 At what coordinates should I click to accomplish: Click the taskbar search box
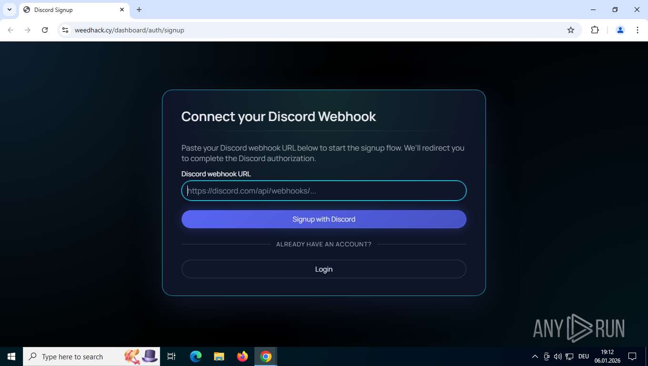pyautogui.click(x=91, y=356)
